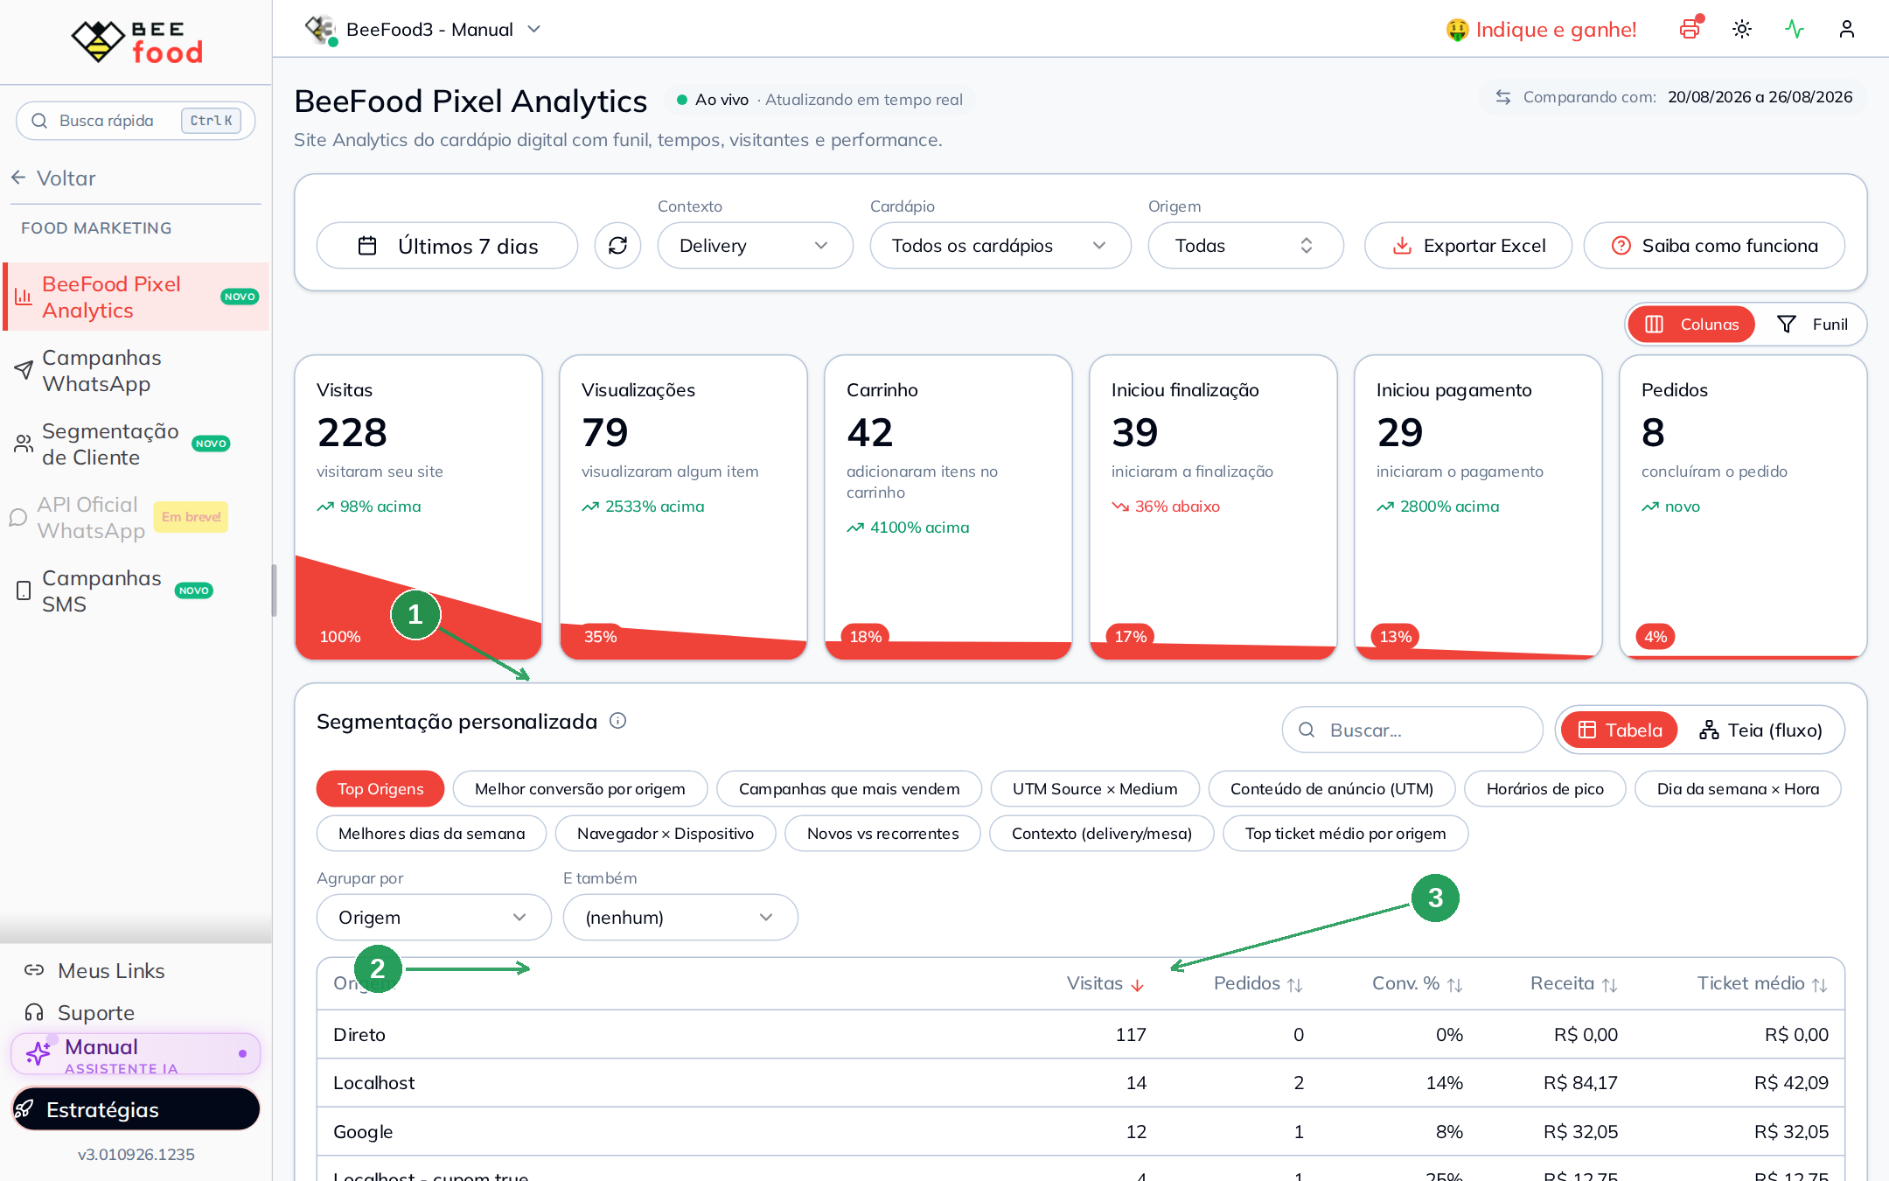Click the Campanhas SMS phone icon
Screen dimensions: 1889x1181
24,590
